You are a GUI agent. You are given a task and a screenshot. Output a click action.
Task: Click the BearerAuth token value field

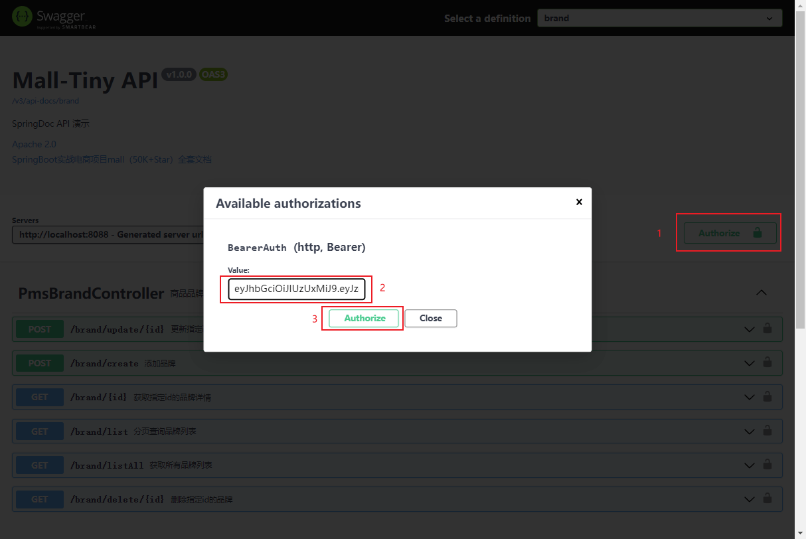coord(295,289)
